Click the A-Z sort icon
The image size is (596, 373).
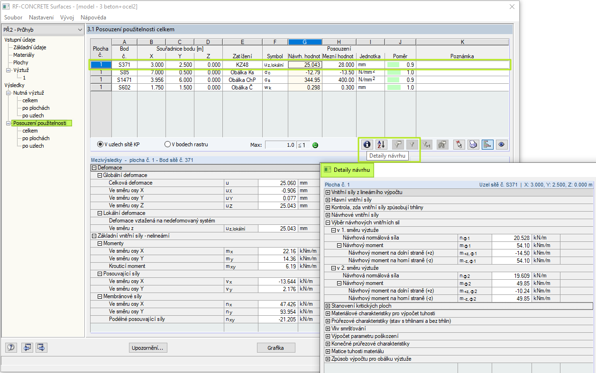point(382,145)
